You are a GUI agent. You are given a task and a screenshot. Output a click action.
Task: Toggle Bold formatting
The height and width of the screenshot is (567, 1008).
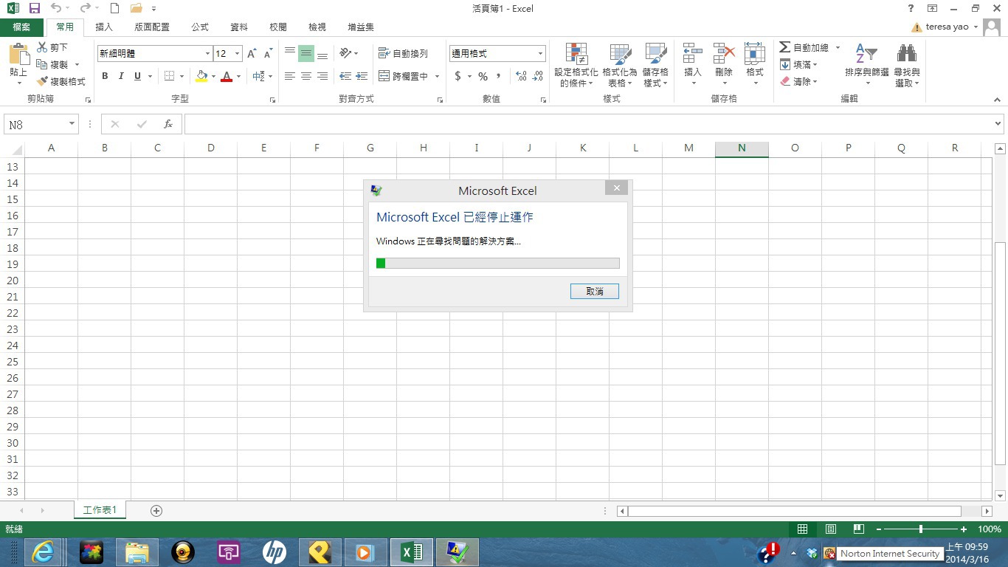pyautogui.click(x=105, y=76)
